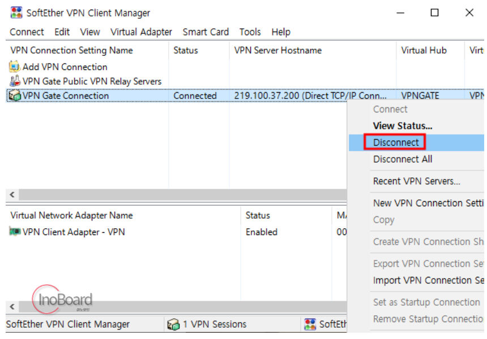Select Recent VPN Servers... context entry
The image size is (487, 339).
pyautogui.click(x=416, y=181)
